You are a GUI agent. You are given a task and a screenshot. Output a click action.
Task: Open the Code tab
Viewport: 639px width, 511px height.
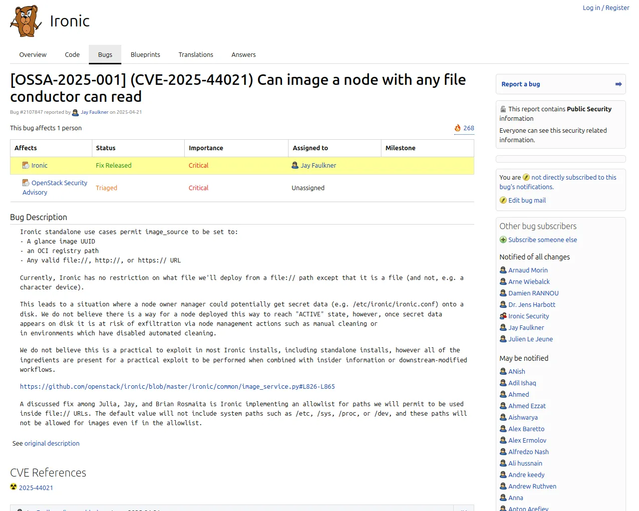click(72, 55)
